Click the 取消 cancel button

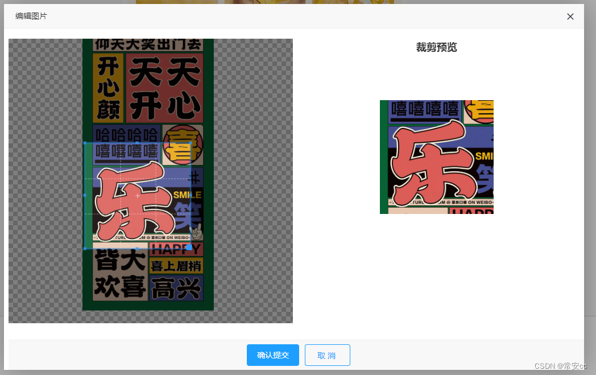tap(327, 355)
